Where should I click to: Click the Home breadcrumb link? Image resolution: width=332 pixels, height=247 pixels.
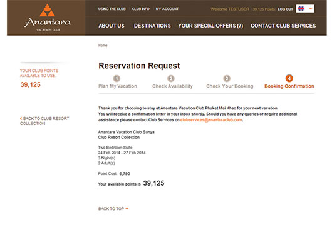[103, 46]
